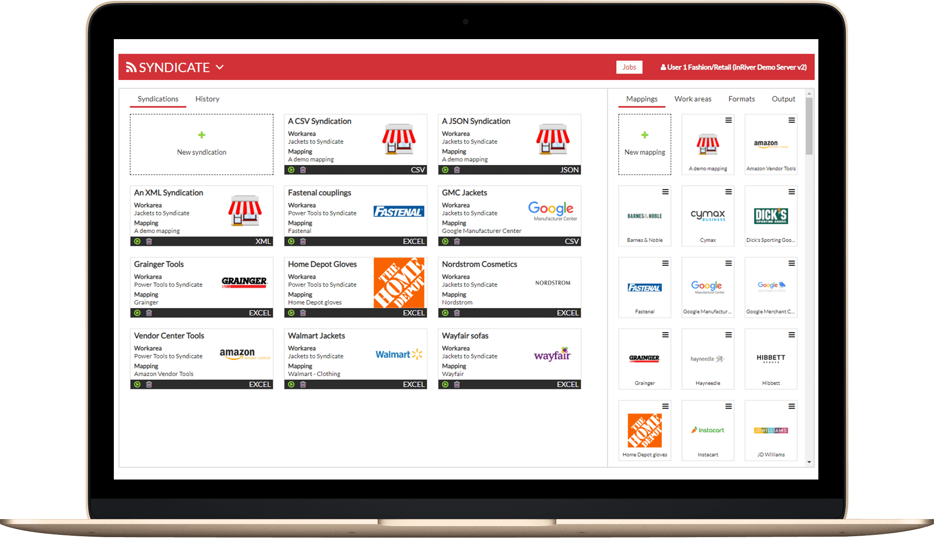Click the run icon on GMC Jackets syndication

445,241
